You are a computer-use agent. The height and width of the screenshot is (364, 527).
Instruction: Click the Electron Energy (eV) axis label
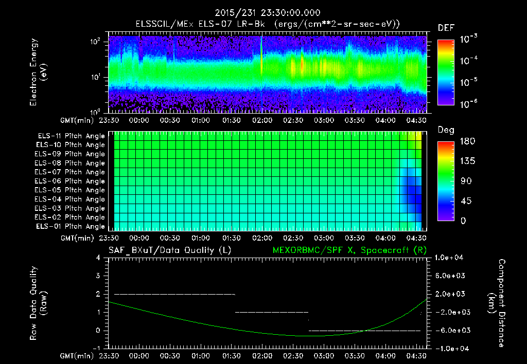coord(38,72)
